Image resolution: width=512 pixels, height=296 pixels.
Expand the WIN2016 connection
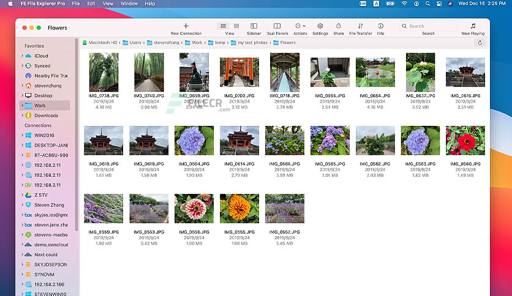click(x=22, y=135)
